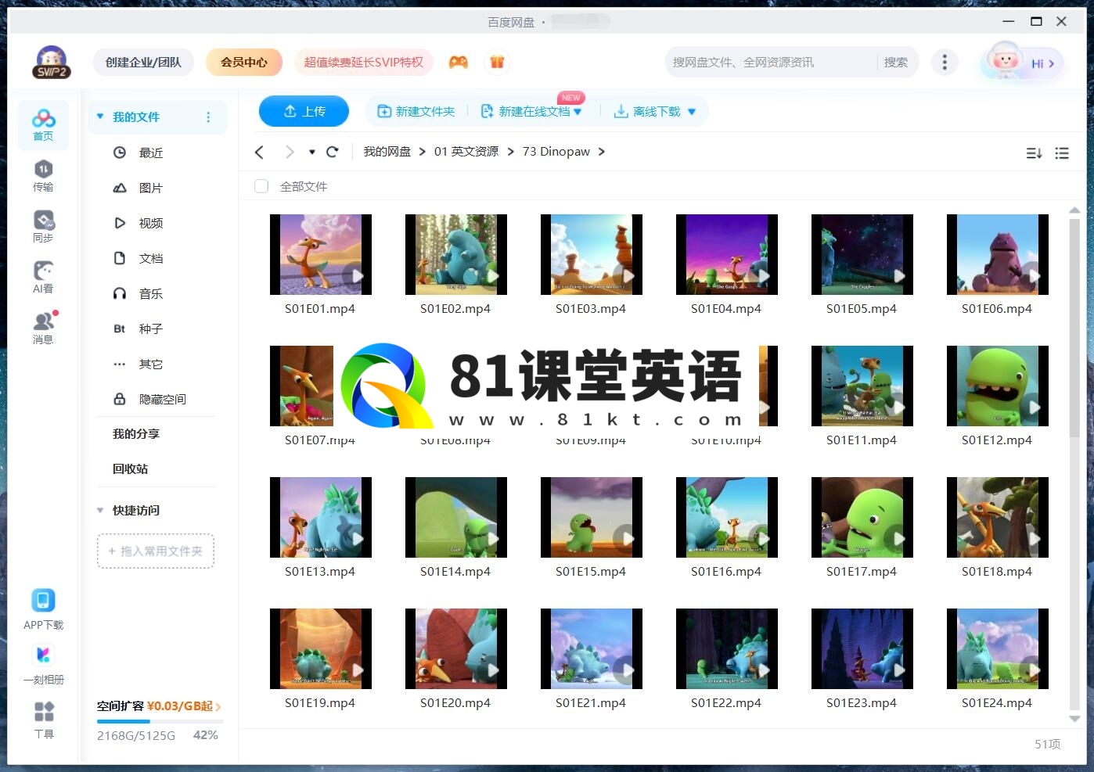Go to 我的网盘 breadcrumb

click(x=387, y=152)
